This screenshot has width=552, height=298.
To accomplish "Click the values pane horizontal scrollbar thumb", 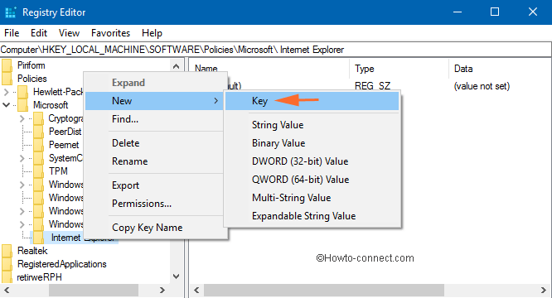I will point(324,291).
